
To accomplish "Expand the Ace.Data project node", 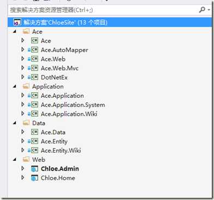I will [23, 132].
